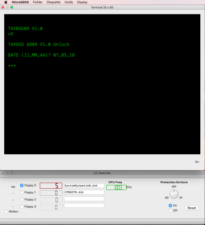Click the WP write protection knob

[x=174, y=194]
